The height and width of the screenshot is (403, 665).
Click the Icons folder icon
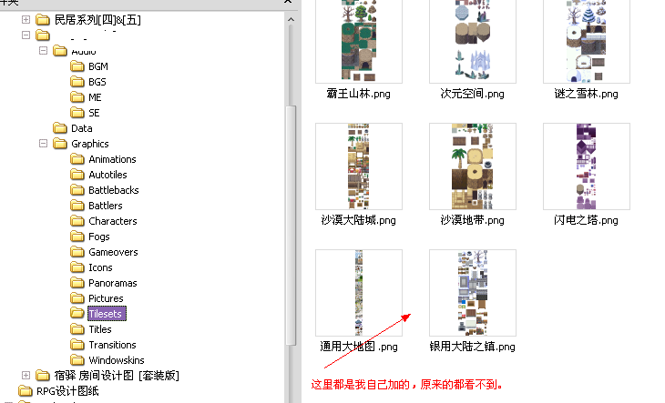pos(77,267)
